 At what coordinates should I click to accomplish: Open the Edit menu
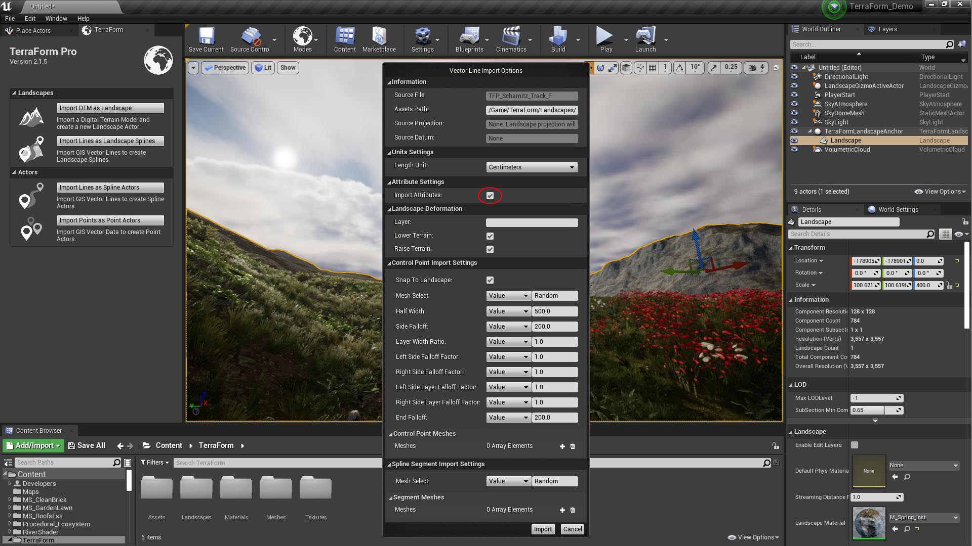tap(30, 18)
